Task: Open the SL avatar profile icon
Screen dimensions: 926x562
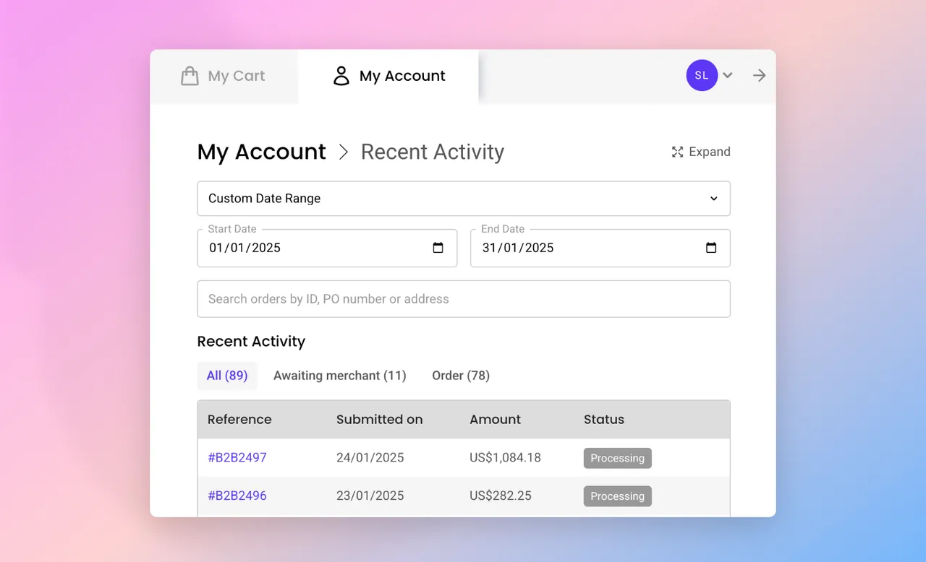Action: pos(701,75)
